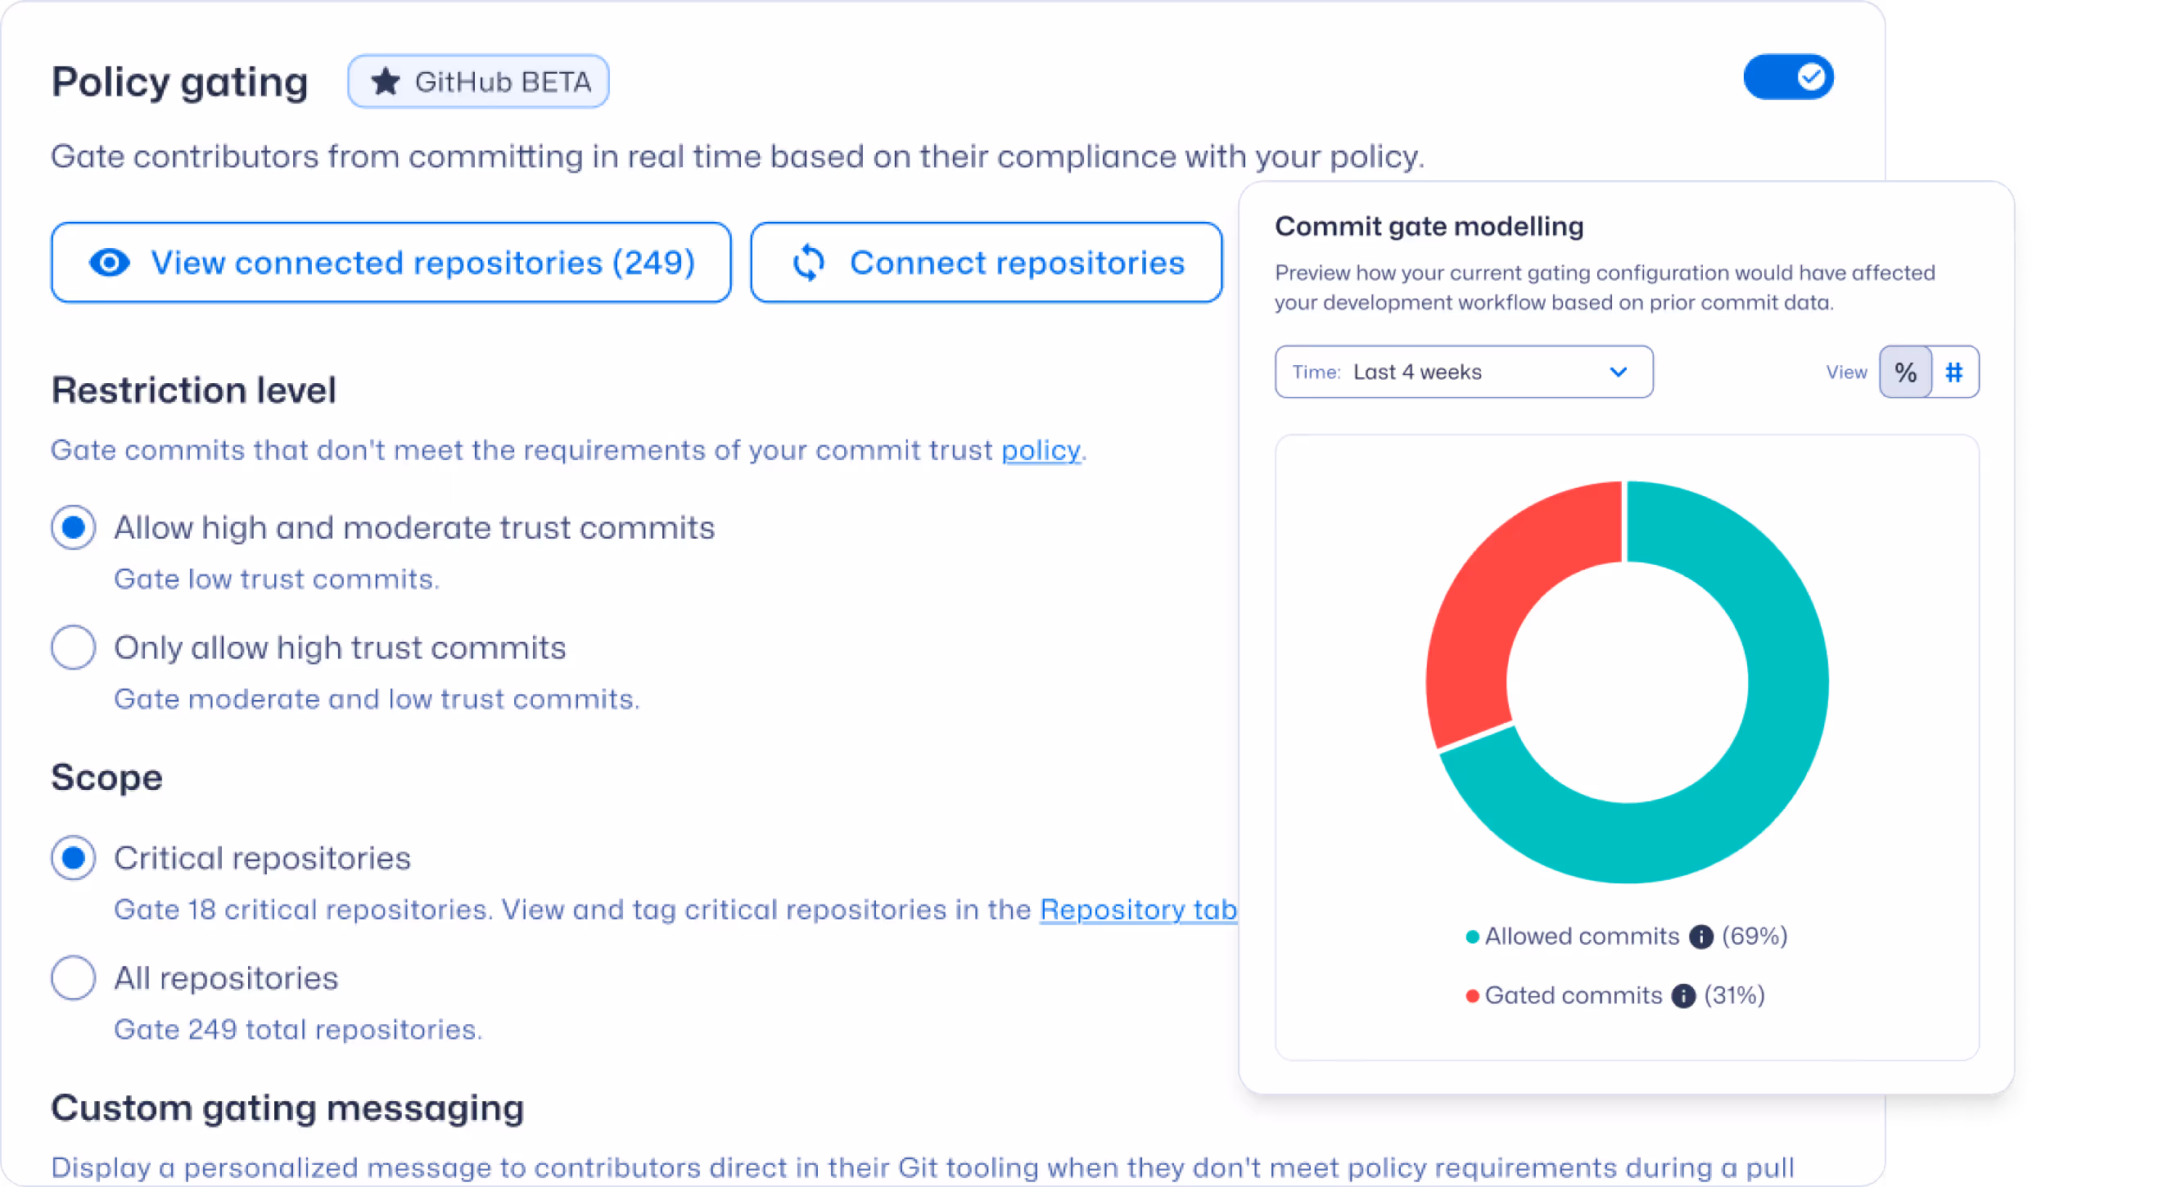Follow the Repository tab link

[x=1137, y=910]
